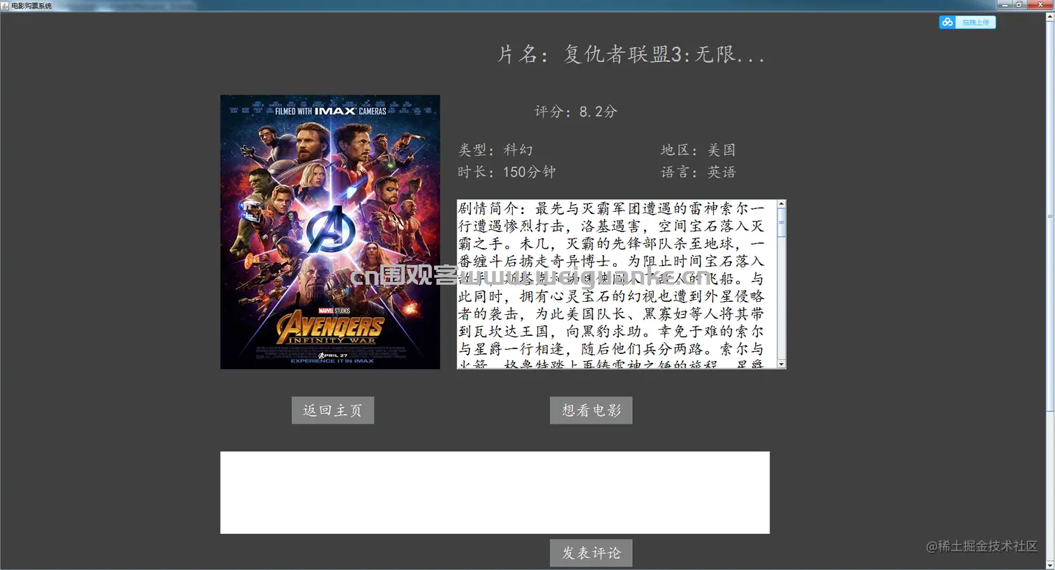Click the app icon in the title bar
Viewport: 1055px width, 570px height.
coord(5,5)
